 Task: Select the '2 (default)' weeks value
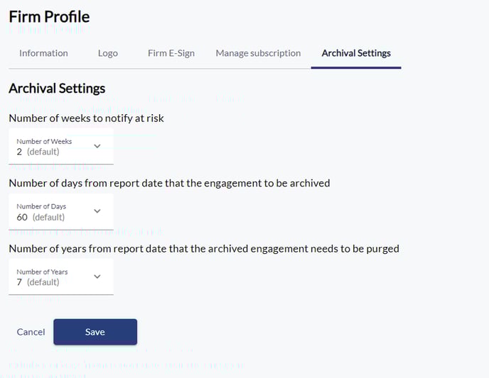pyautogui.click(x=38, y=152)
